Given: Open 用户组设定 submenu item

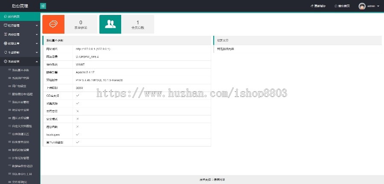Looking at the screenshot, I should point(20,86).
